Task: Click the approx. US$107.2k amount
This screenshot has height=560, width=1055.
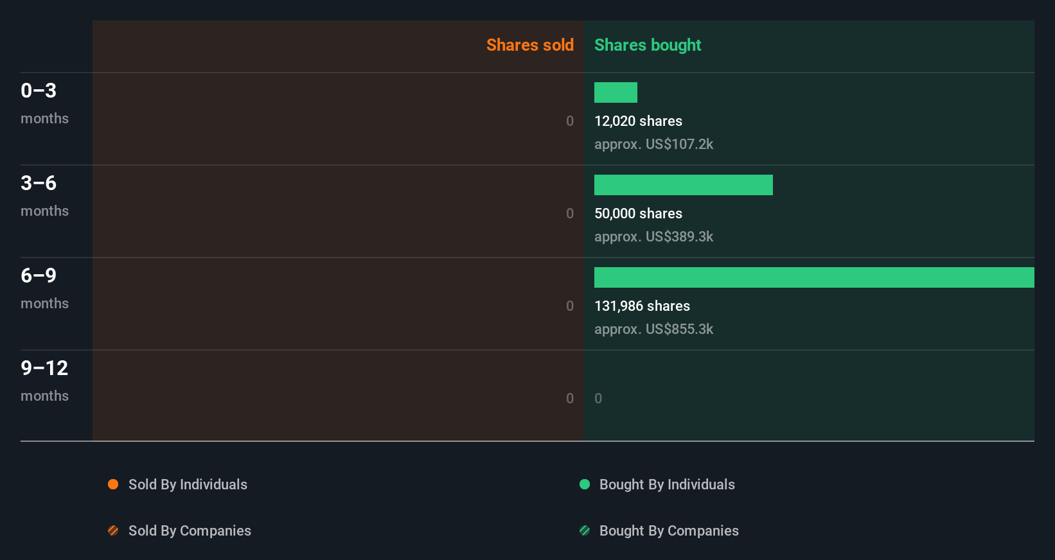Action: click(653, 144)
